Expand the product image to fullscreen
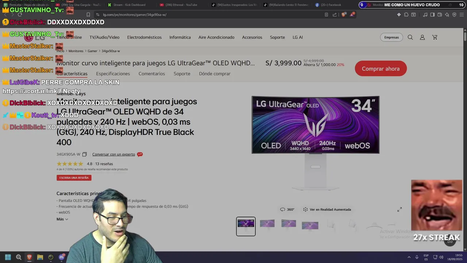467x263 pixels. click(x=400, y=209)
